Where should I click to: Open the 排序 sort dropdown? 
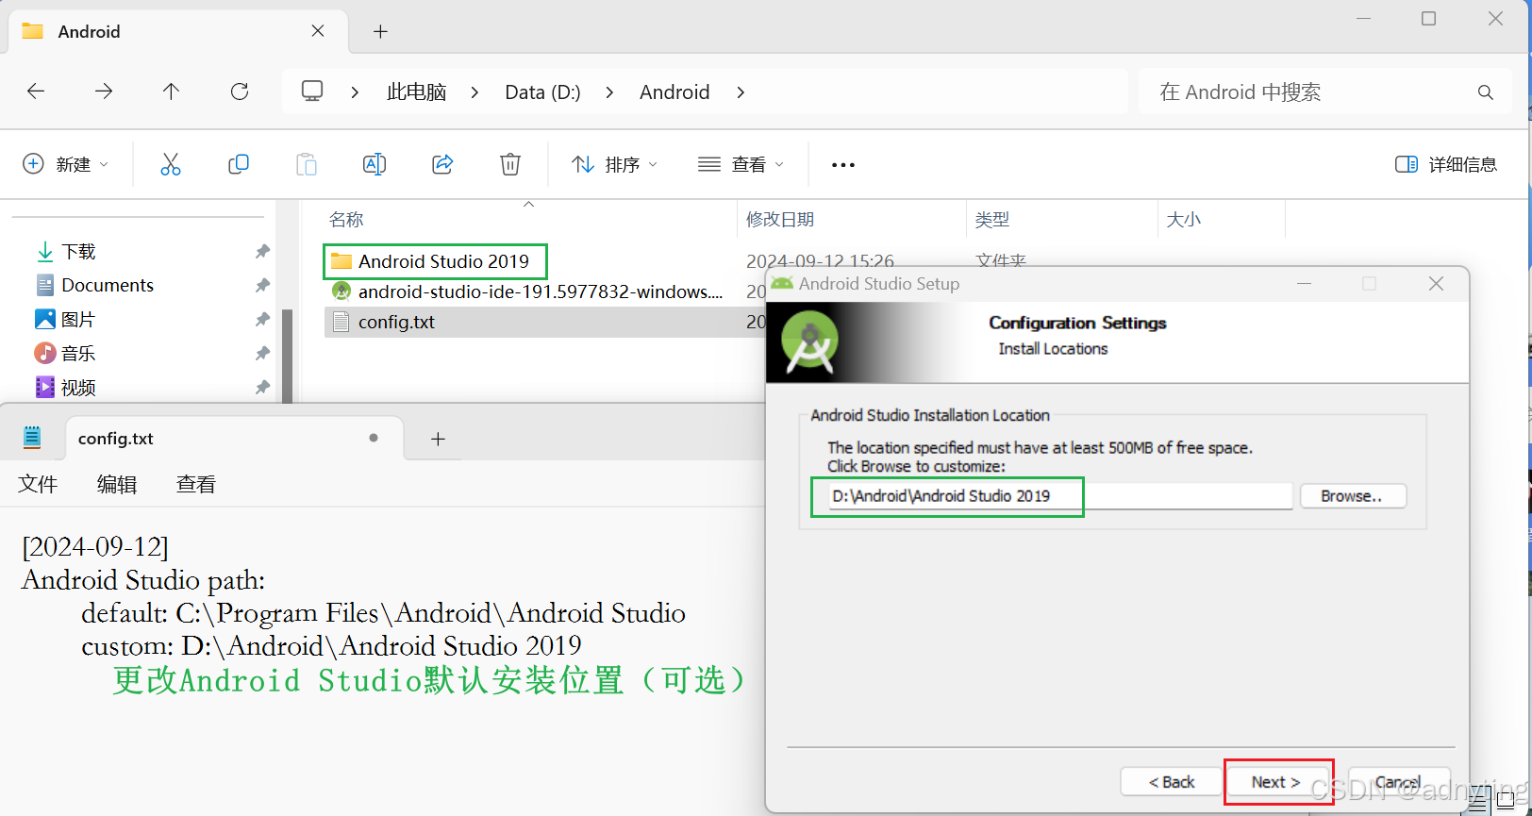coord(614,164)
